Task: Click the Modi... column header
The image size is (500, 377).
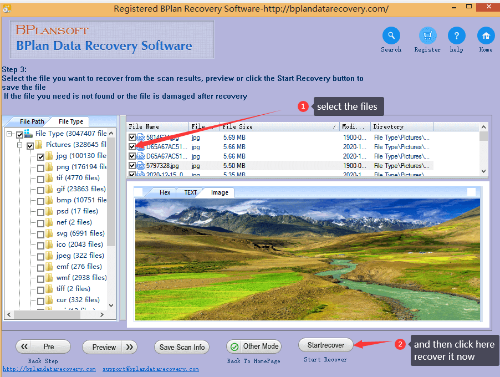Action: (x=355, y=126)
